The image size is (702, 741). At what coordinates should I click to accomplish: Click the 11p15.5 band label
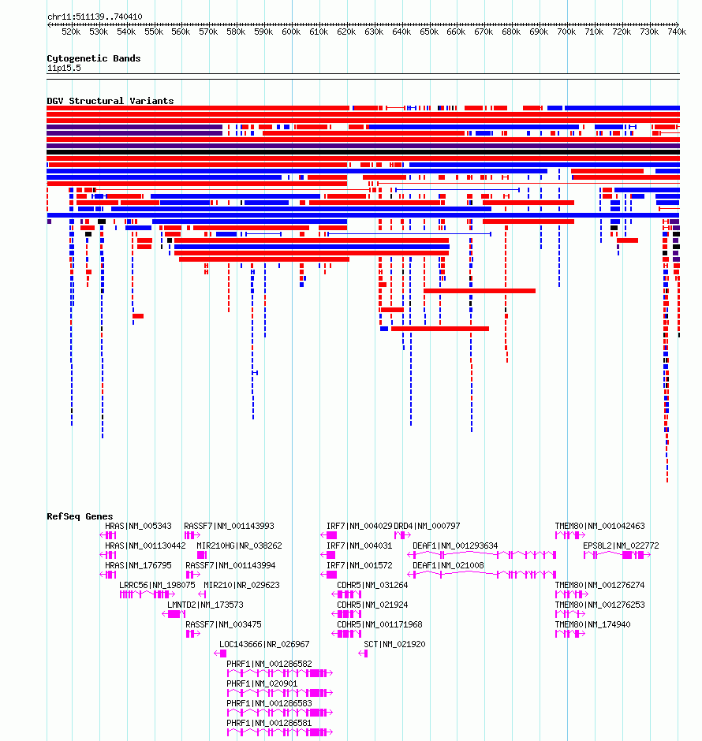pyautogui.click(x=64, y=68)
